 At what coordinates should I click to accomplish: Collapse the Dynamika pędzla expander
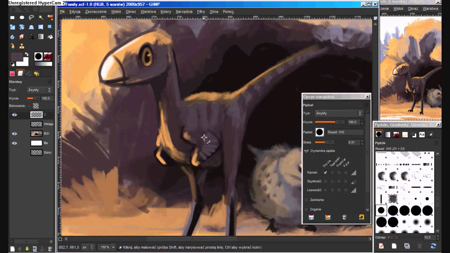(306, 151)
